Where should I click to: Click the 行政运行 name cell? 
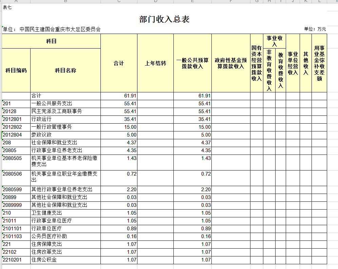(x=65, y=119)
